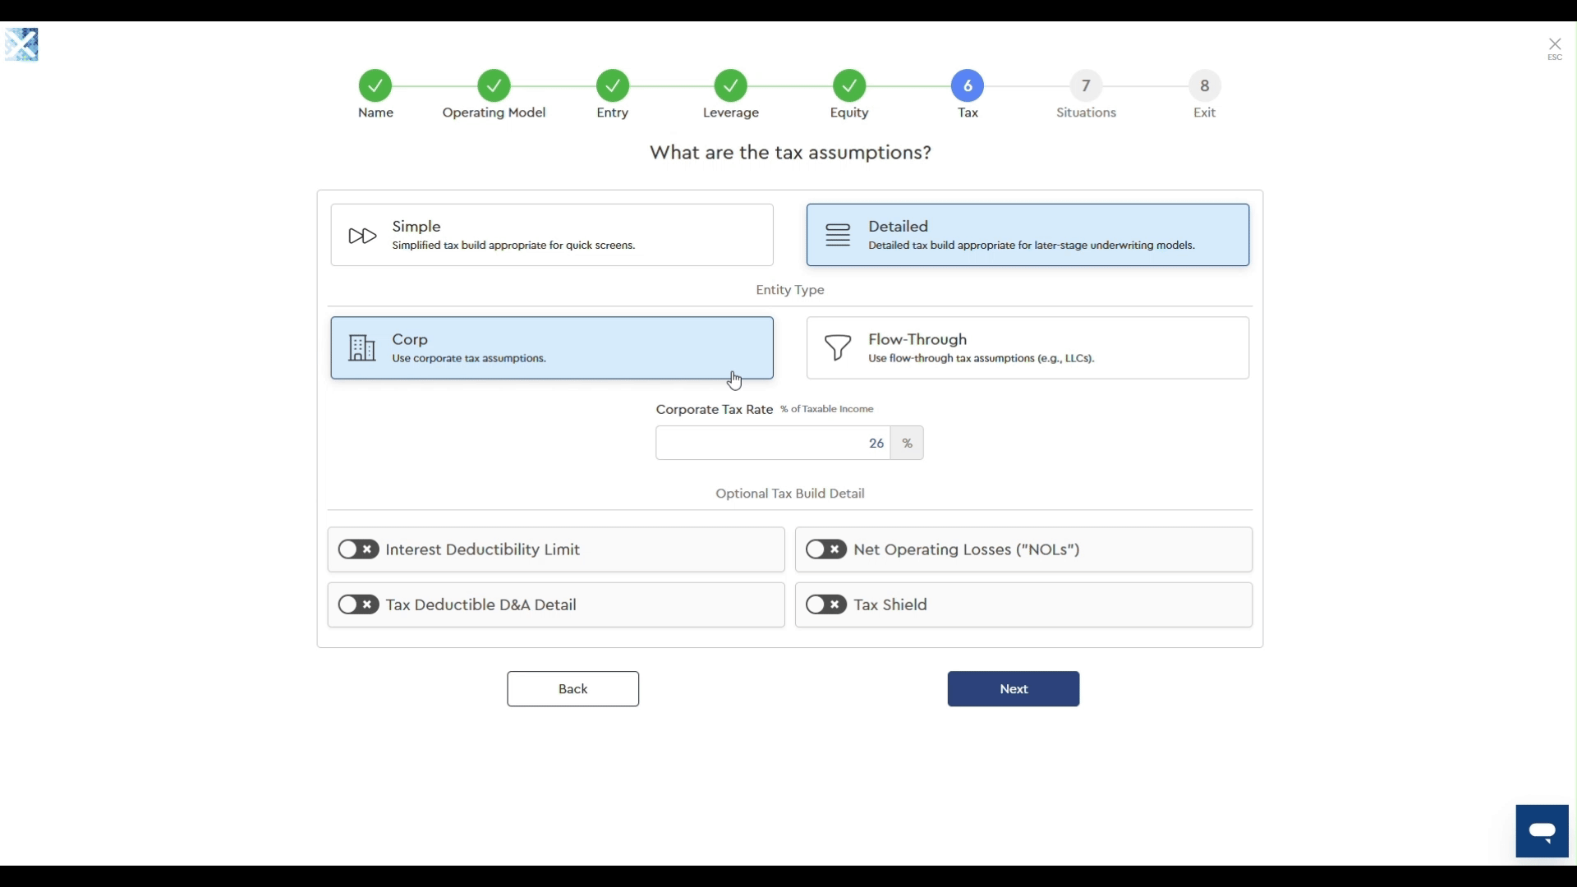Go to Operating Model step checkmark

494,86
